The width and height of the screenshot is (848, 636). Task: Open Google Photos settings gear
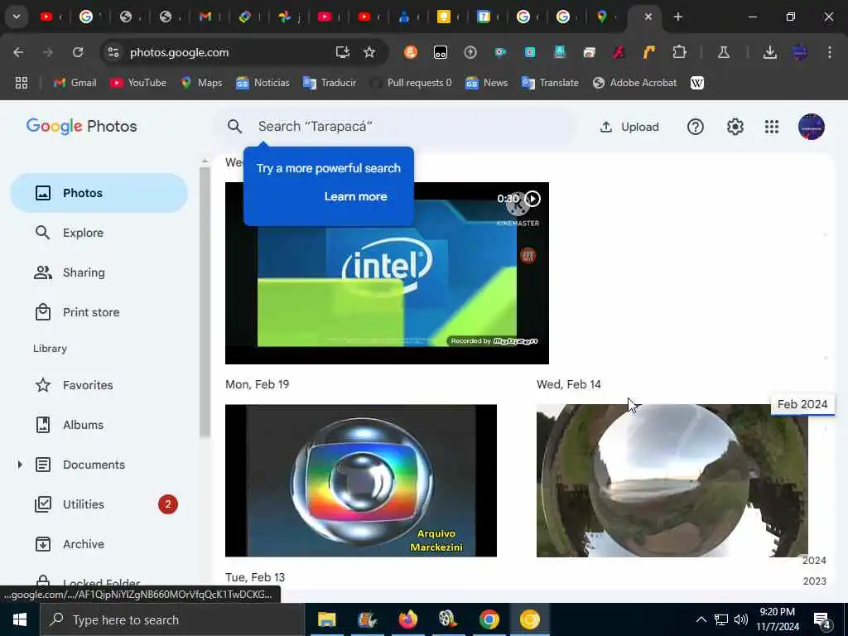pos(735,127)
